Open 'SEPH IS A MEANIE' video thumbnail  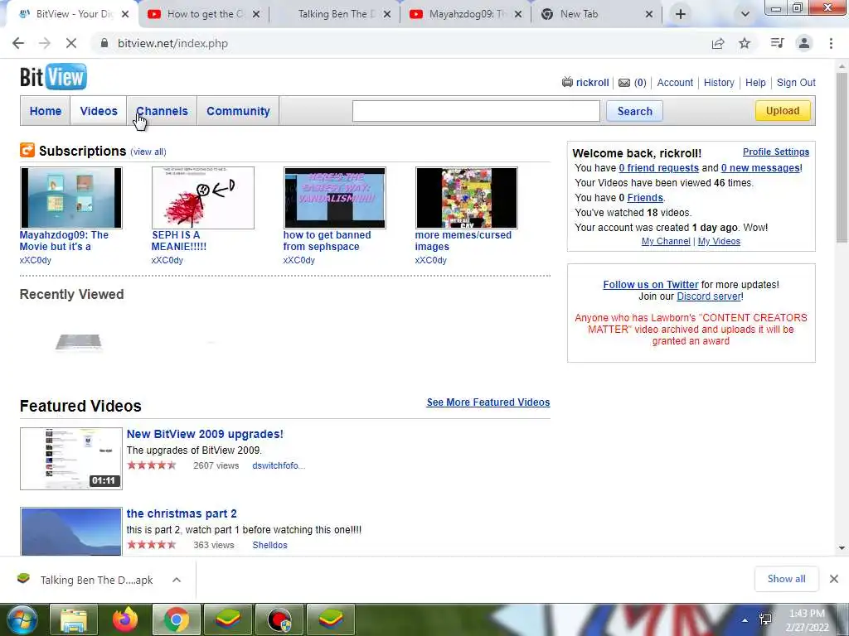(203, 198)
